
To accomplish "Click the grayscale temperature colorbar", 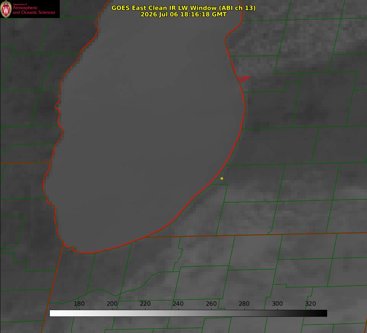I will click(x=188, y=313).
